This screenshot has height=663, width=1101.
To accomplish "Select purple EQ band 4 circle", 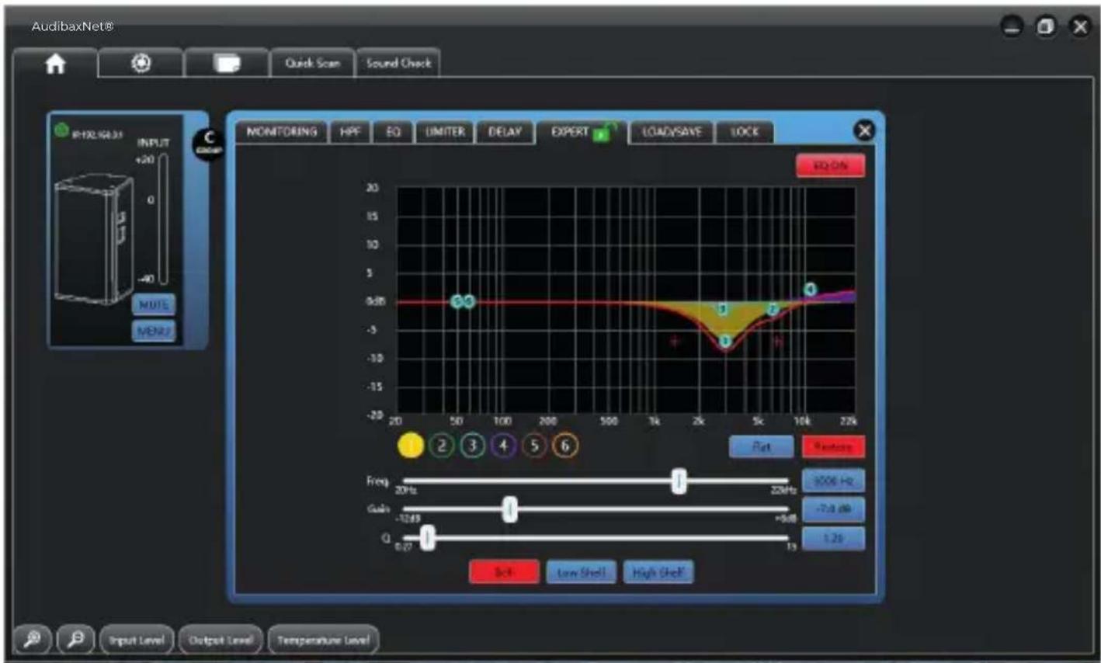I will coord(503,446).
